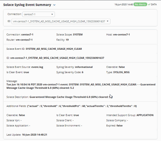Click the 16-Jun-2020 14:48 timestamp in header

pos(124,4)
